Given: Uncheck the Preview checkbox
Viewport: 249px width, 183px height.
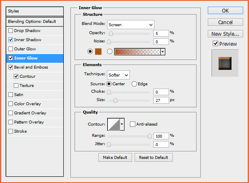Looking at the screenshot, I should tap(215, 44).
